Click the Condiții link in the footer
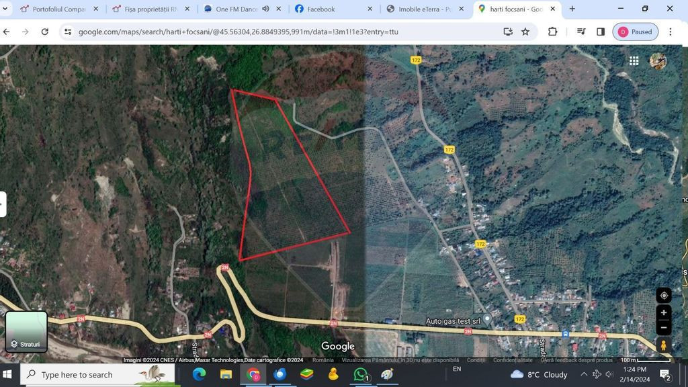This screenshot has height=387, width=688. [x=476, y=360]
